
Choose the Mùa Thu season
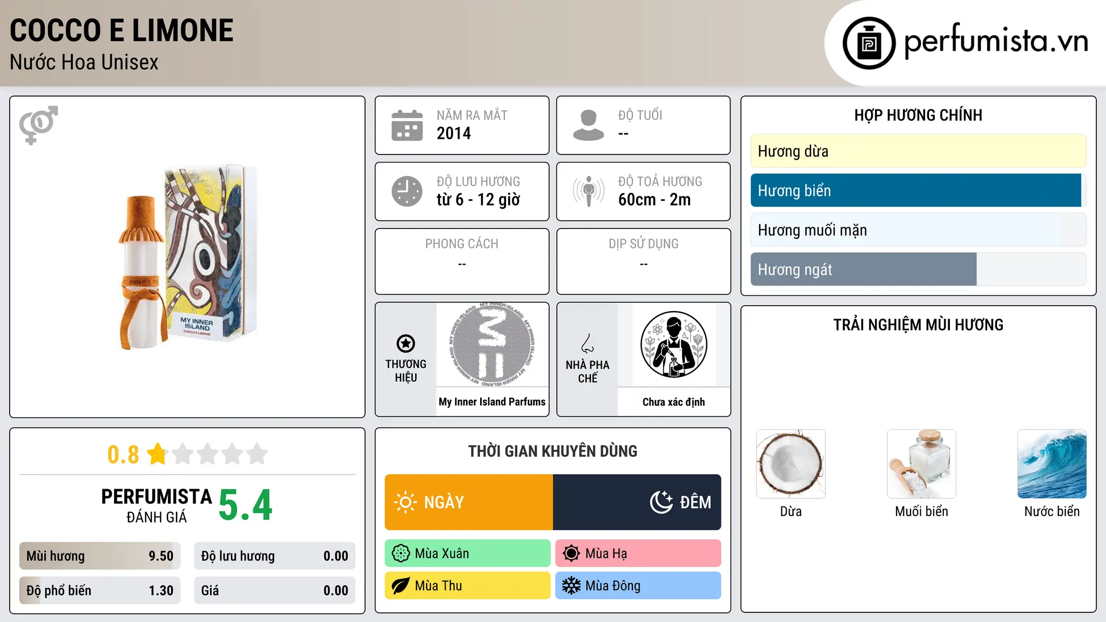468,586
